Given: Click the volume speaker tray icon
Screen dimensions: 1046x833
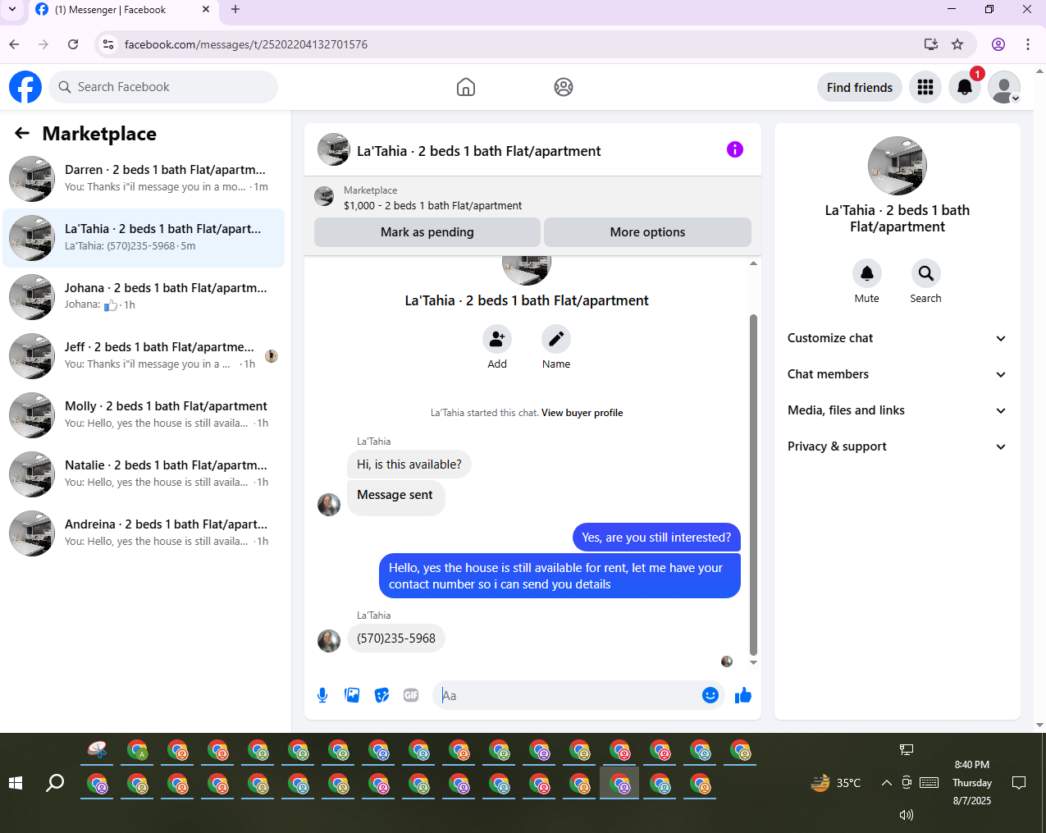Looking at the screenshot, I should point(907,815).
